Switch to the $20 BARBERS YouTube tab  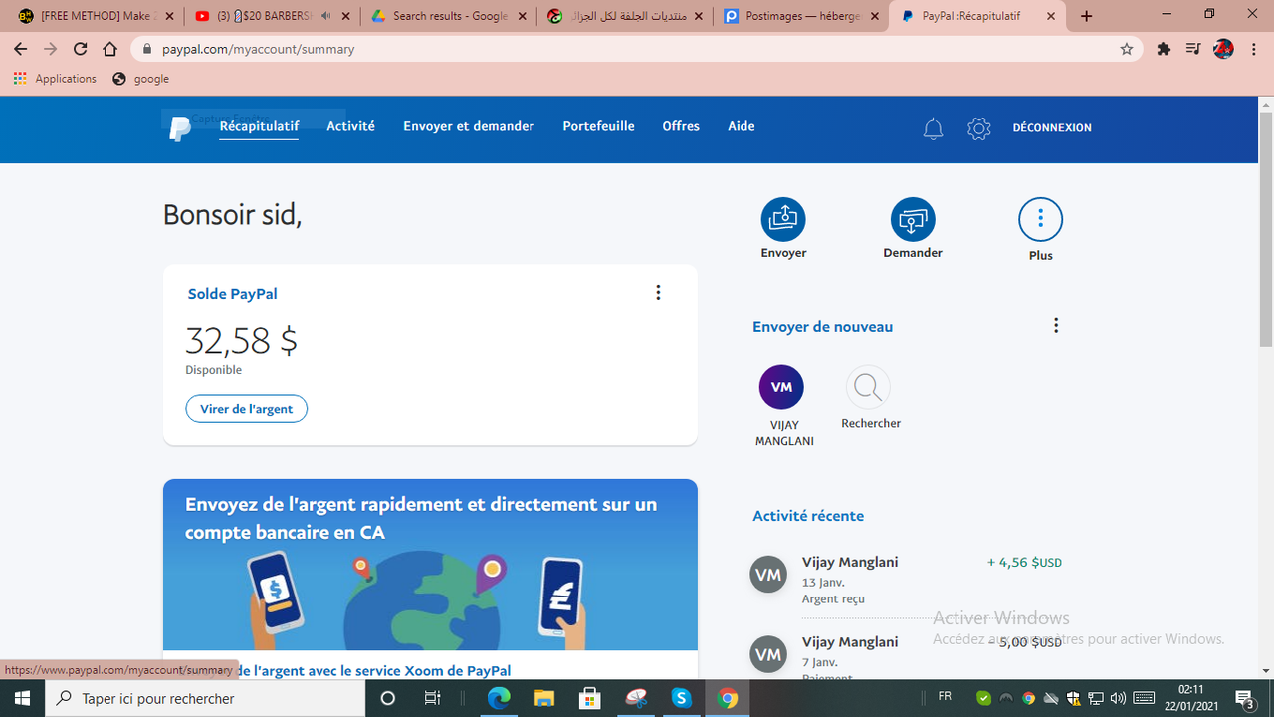click(271, 16)
